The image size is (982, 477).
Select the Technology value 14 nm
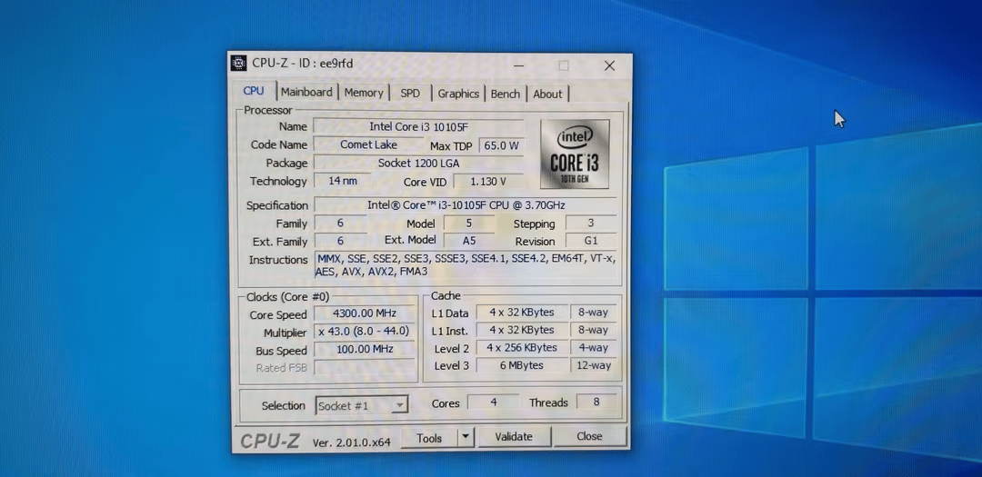pos(343,181)
